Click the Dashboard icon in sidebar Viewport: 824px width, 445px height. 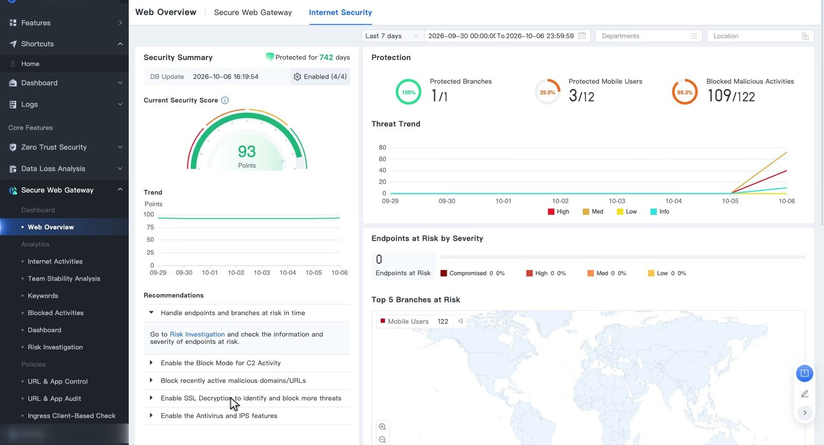point(13,83)
